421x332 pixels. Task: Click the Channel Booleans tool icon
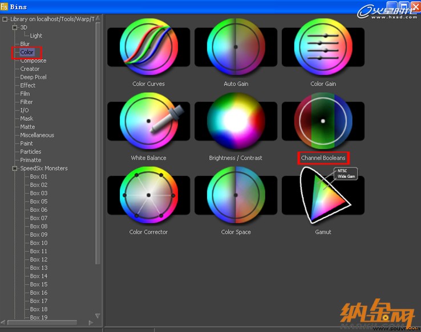click(323, 121)
